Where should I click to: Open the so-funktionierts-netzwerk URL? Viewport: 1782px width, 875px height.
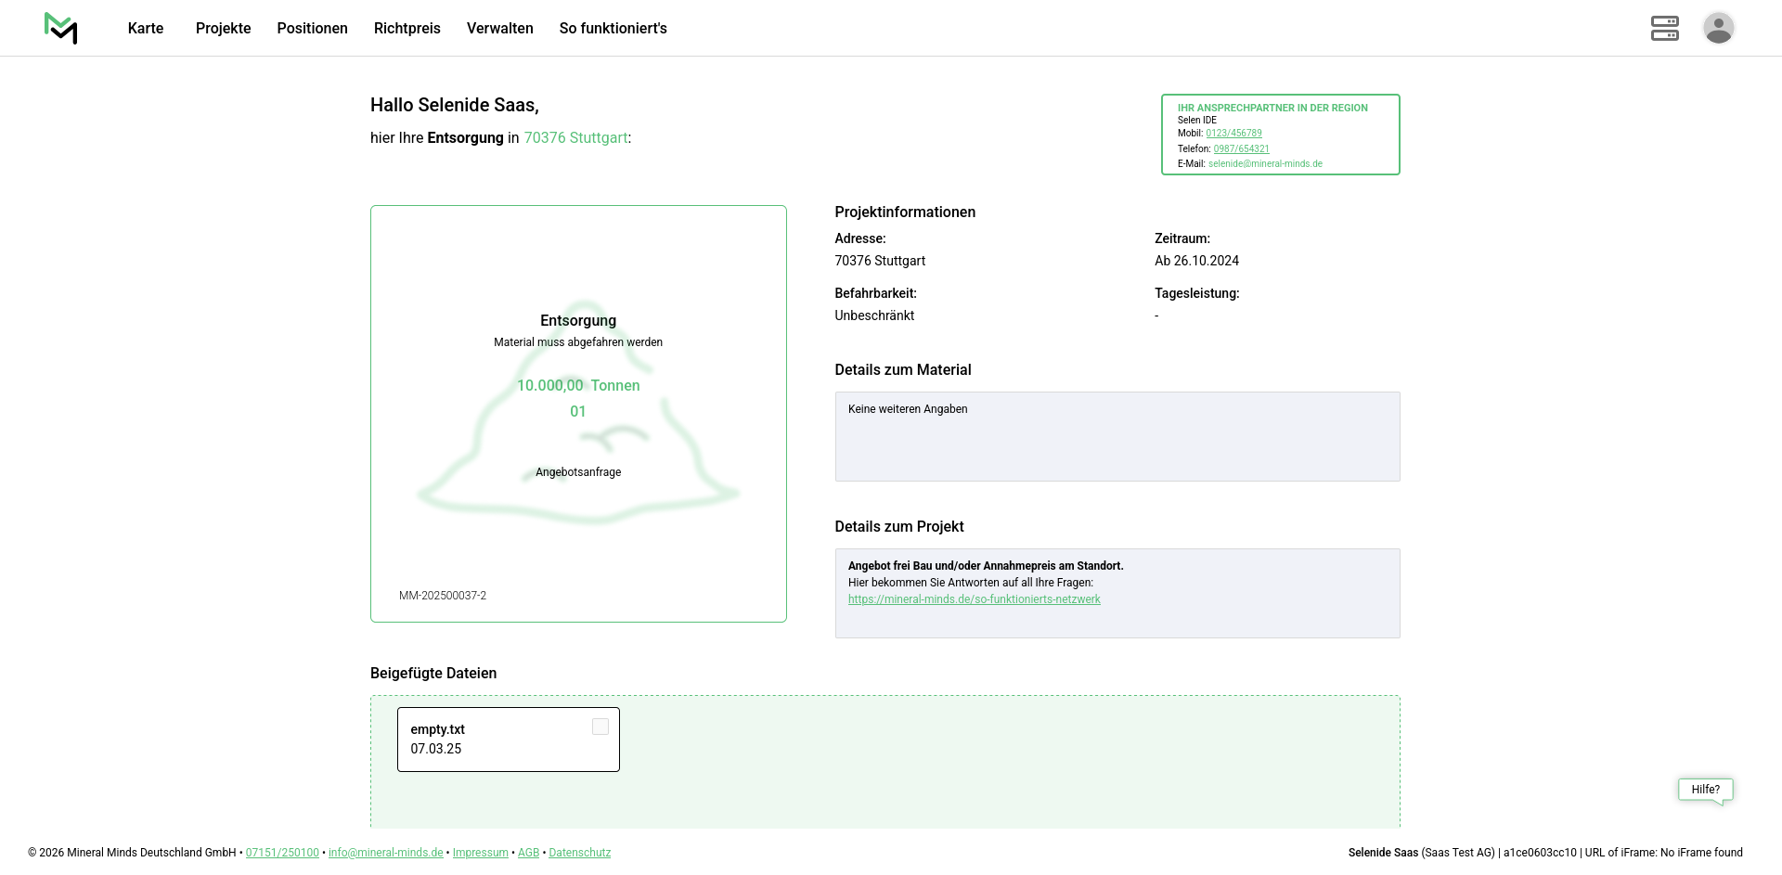[x=974, y=599]
